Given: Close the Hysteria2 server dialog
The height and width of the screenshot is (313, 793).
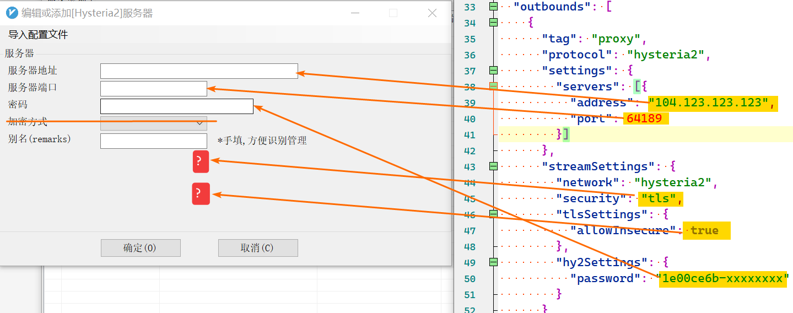Looking at the screenshot, I should pos(433,13).
